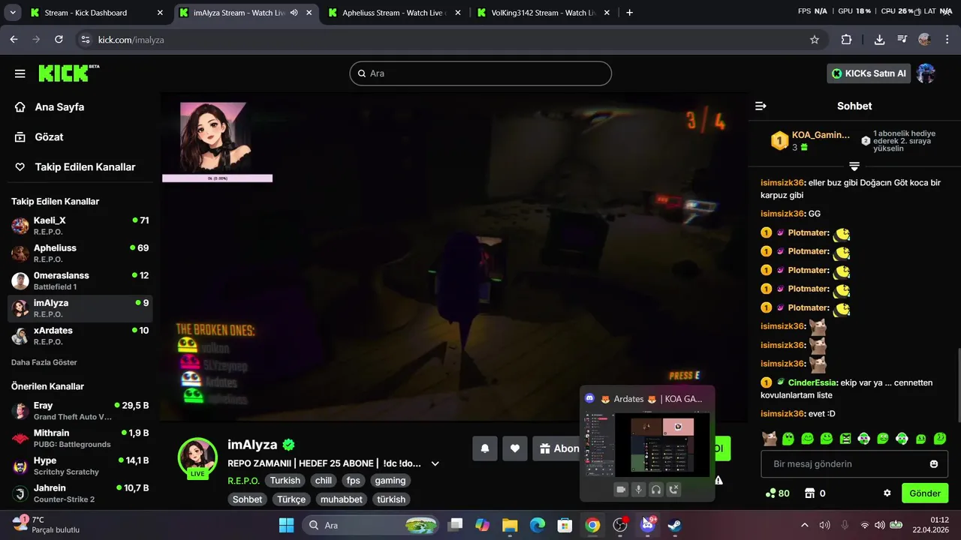Open Chrome profile avatar
Viewport: 961px width, 540px height.
(x=924, y=40)
